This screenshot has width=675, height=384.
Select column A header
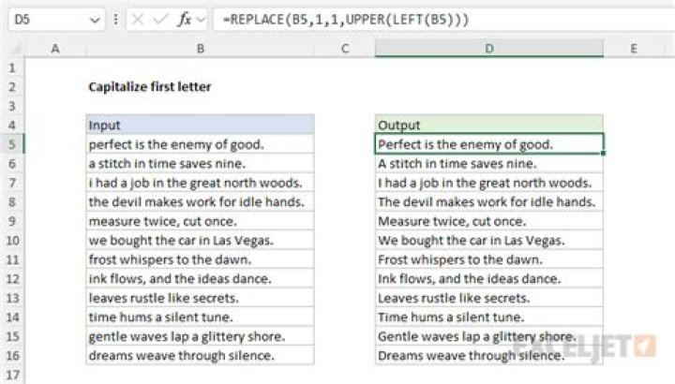55,49
